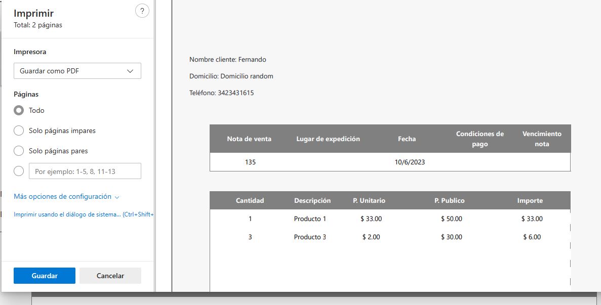Open the Impresora printer dropdown

click(77, 71)
